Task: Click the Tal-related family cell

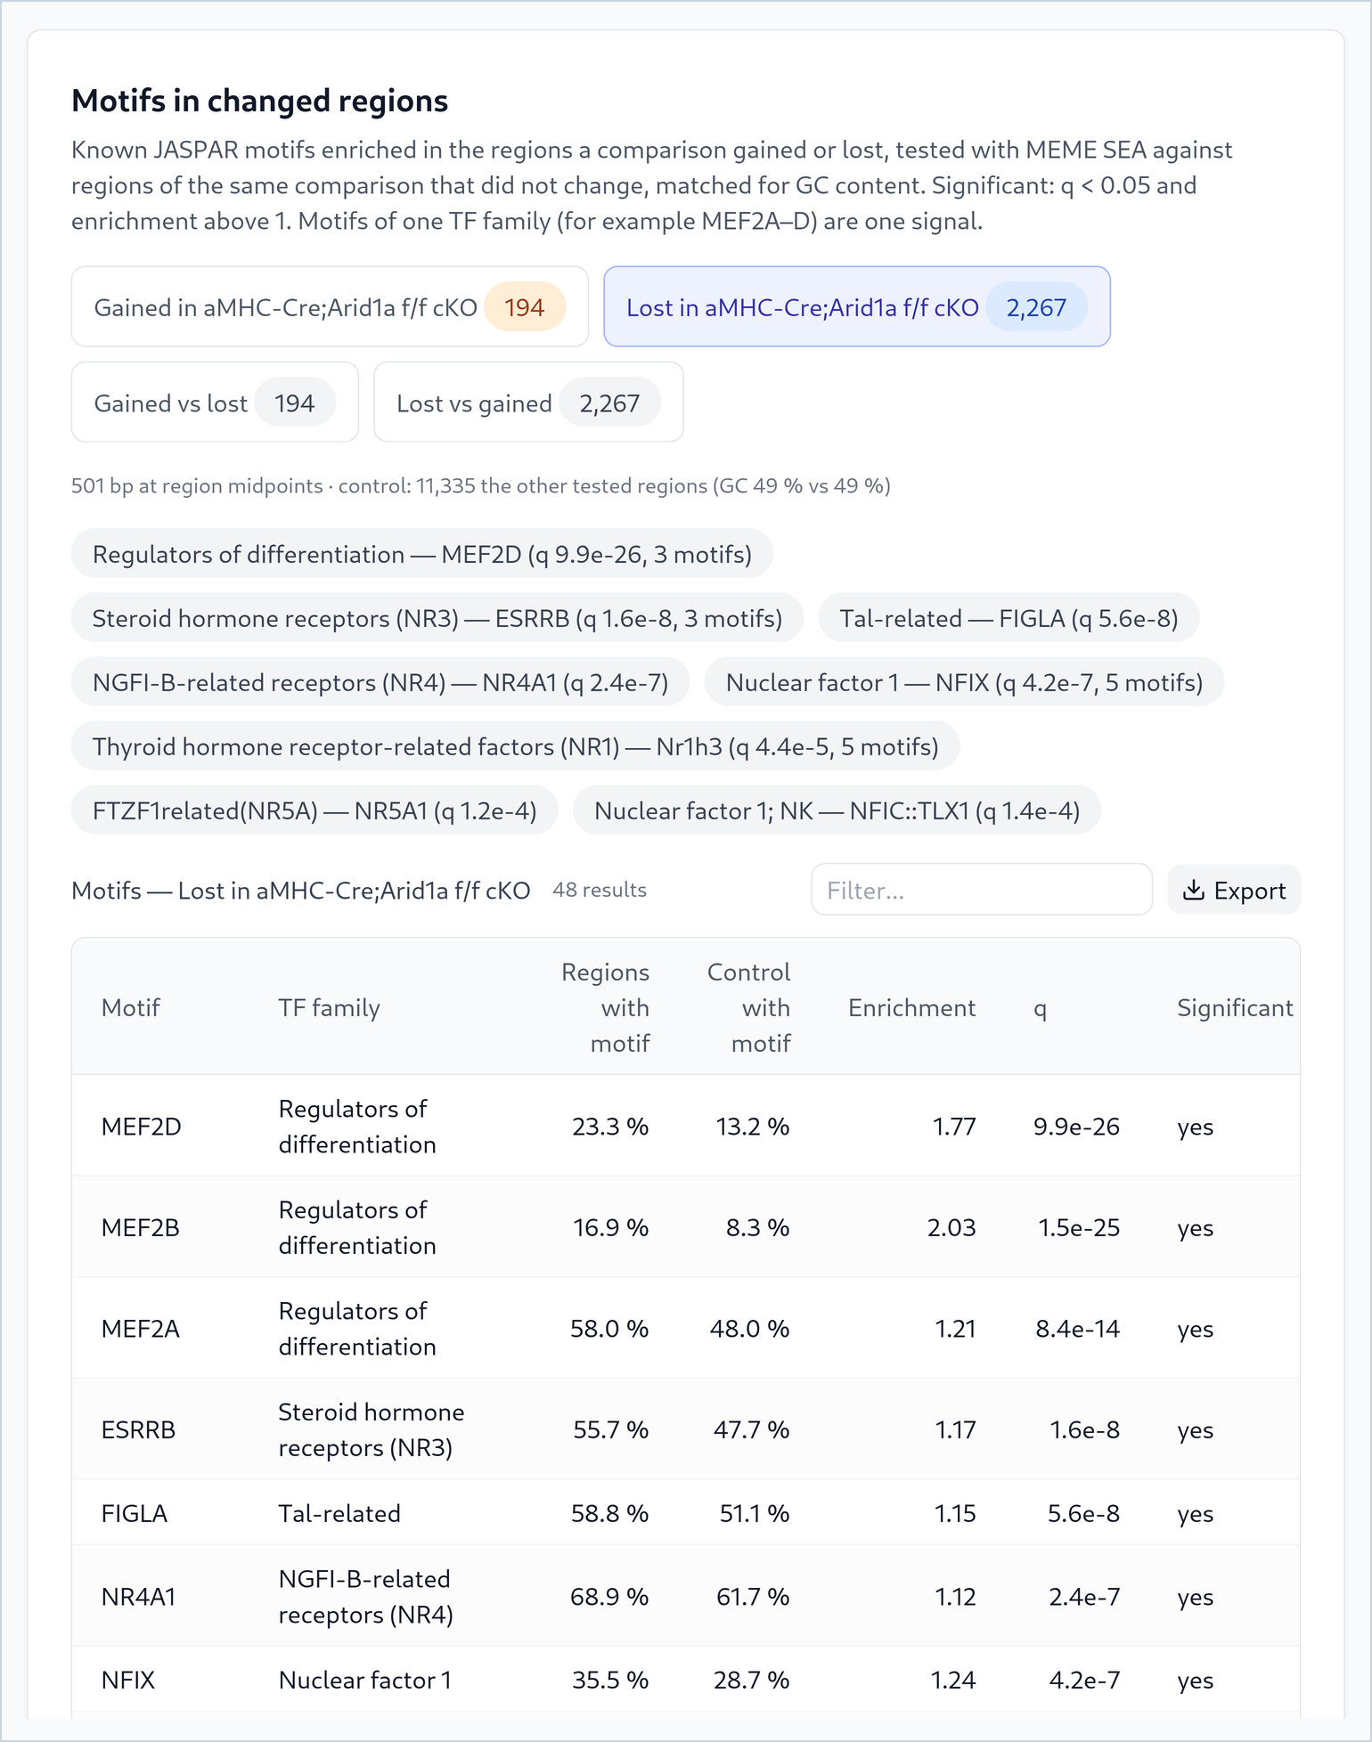Action: (339, 1513)
